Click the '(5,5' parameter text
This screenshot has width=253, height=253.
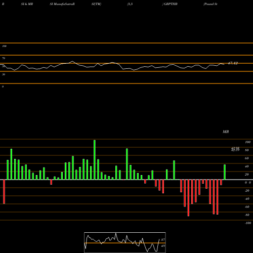pyautogui.click(x=130, y=4)
